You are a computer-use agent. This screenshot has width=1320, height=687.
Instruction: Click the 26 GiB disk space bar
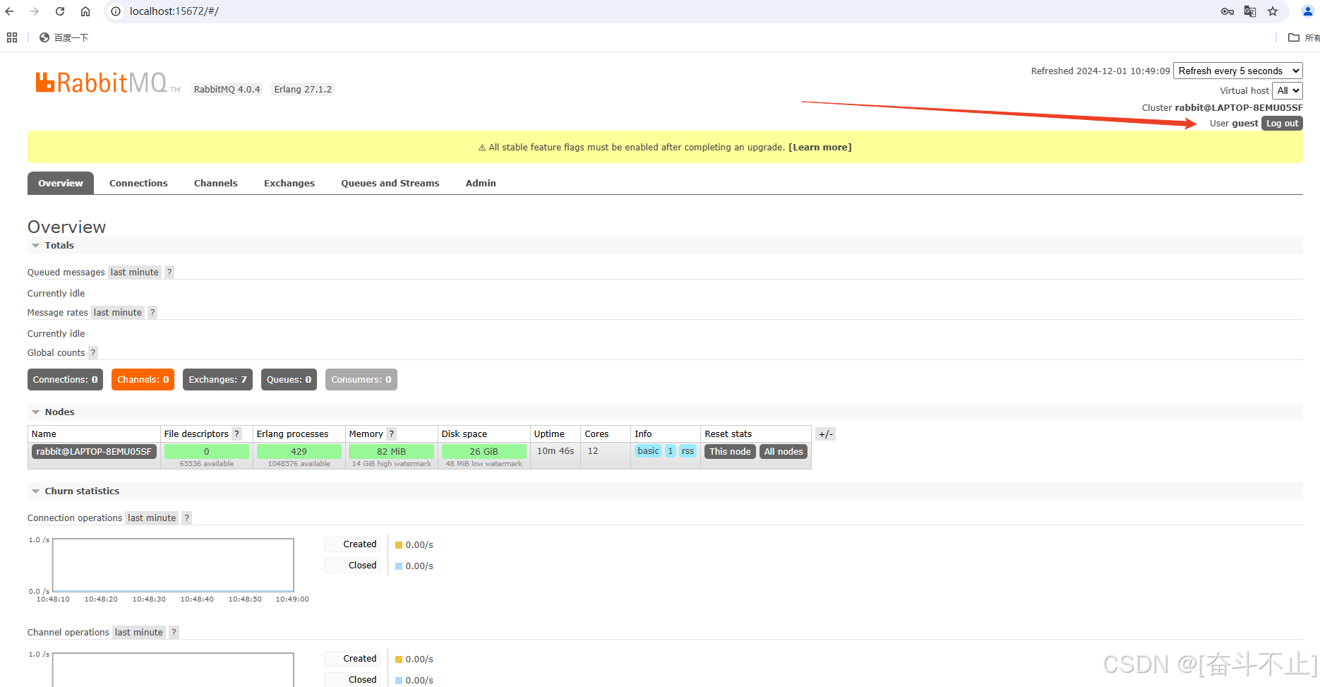(x=484, y=451)
